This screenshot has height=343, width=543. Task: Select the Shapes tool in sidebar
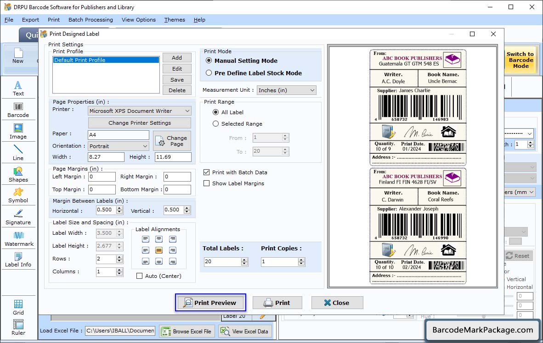pos(18,175)
